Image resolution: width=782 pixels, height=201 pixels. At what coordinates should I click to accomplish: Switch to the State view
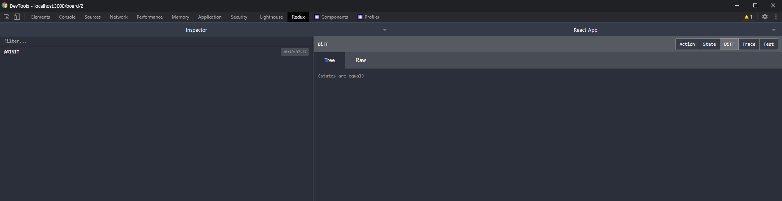point(709,44)
